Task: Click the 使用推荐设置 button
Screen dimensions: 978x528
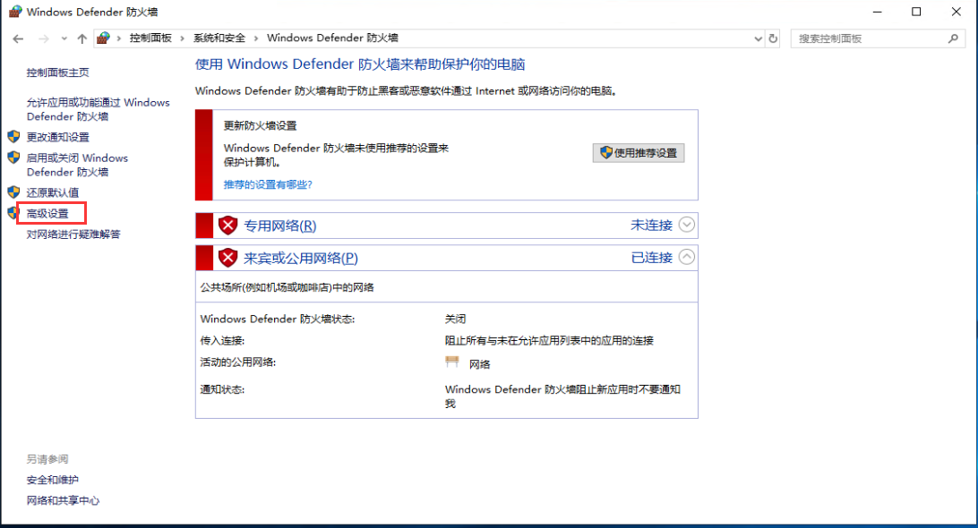Action: [x=638, y=153]
